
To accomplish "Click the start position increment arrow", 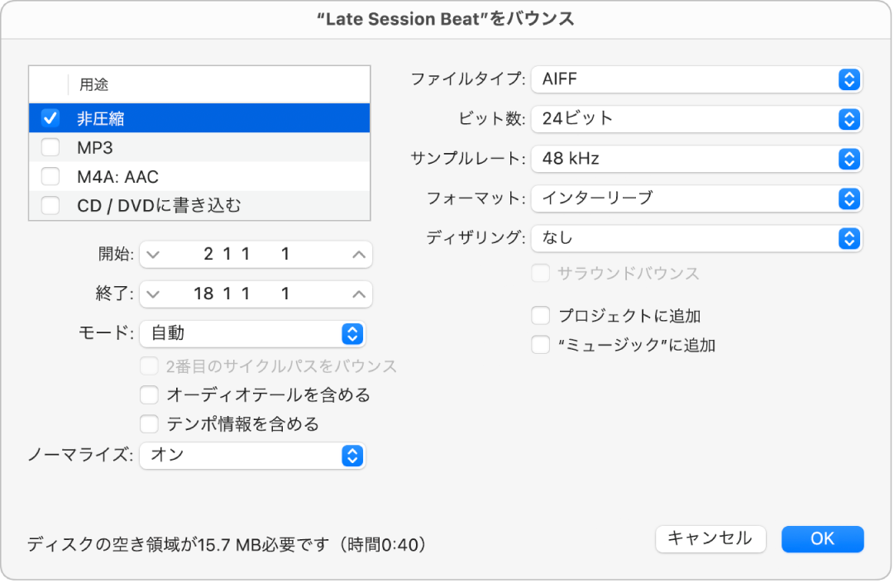I will click(358, 255).
